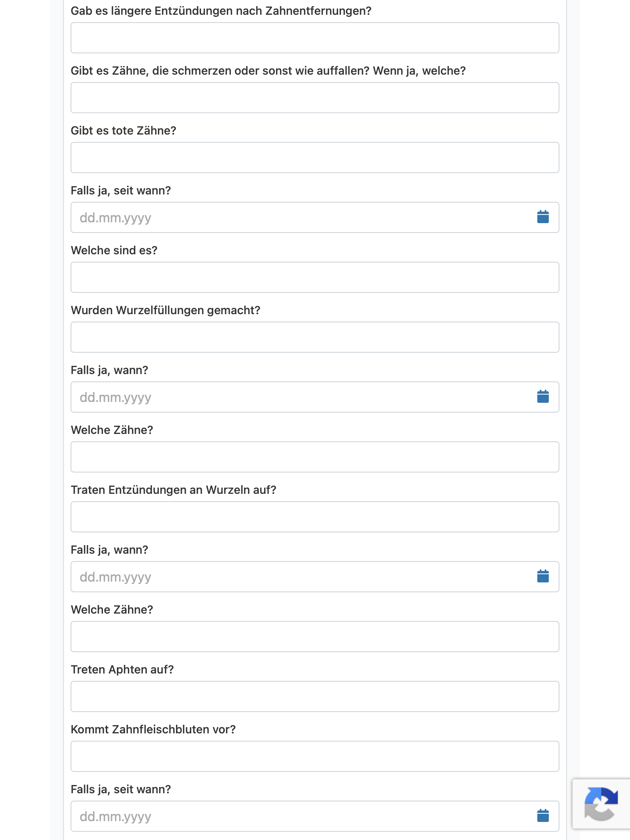Focus the 'Kommt Zahnfleischbluten vor?' field

(315, 756)
